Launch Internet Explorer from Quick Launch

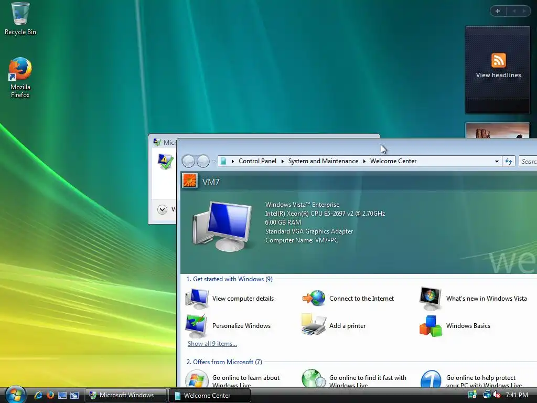[38, 395]
